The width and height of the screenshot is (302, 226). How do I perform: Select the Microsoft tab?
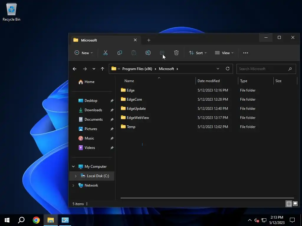pos(106,40)
